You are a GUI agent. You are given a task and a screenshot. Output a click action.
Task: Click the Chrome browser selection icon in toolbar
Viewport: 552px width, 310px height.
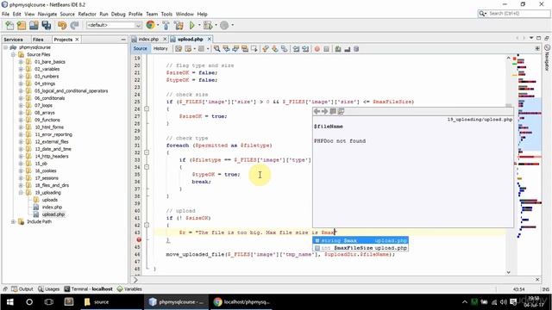pyautogui.click(x=150, y=25)
